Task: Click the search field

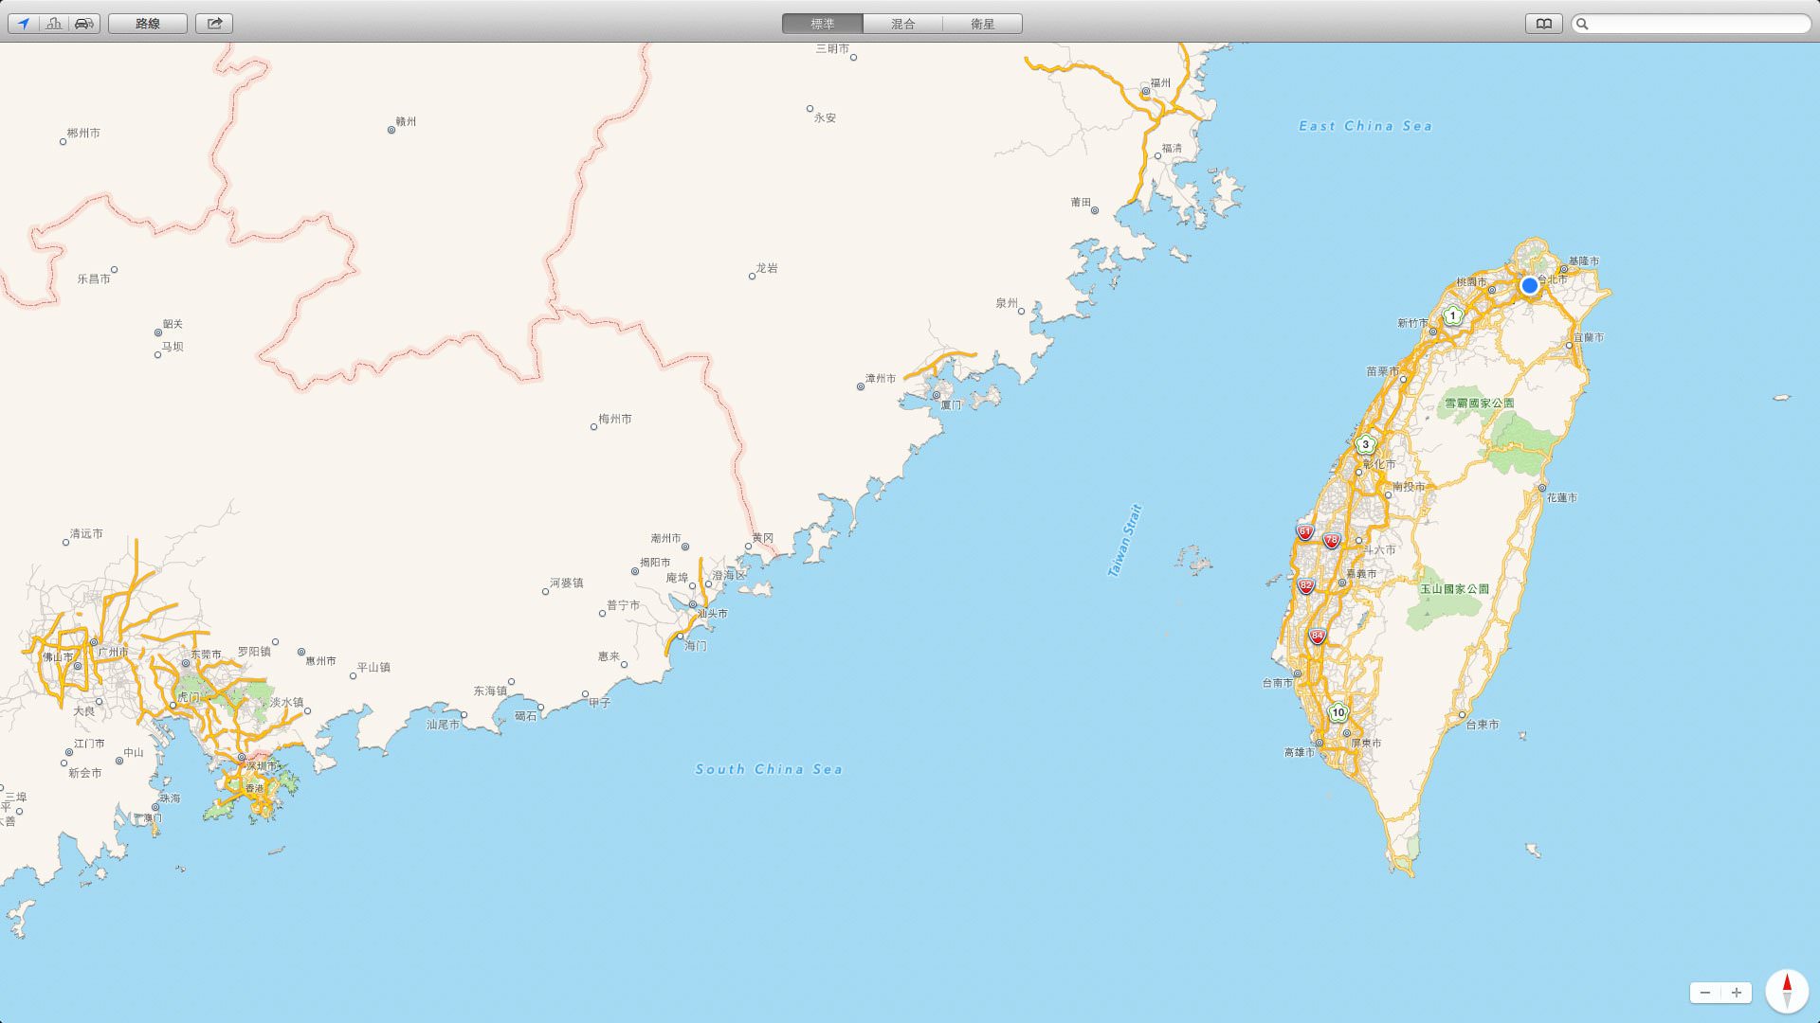Action: 1697,24
